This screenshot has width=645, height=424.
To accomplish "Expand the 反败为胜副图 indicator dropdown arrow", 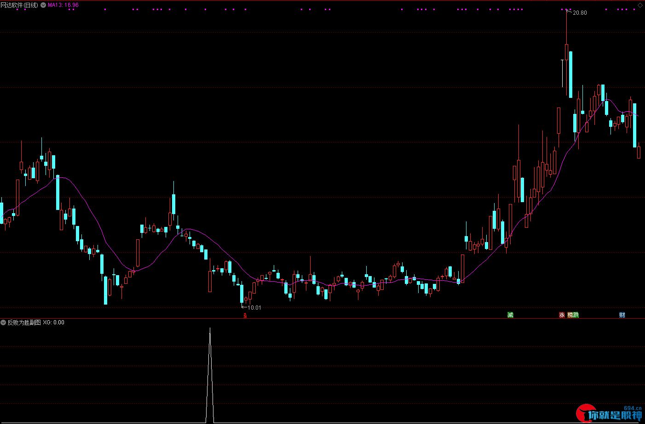I will [x=3, y=322].
